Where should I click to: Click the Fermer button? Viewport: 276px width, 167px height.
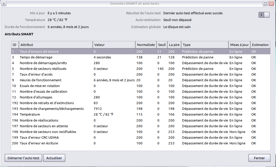click(x=259, y=158)
